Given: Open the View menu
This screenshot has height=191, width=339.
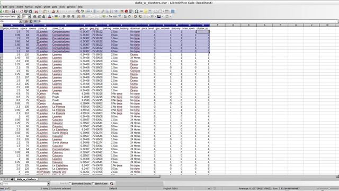Looking at the screenshot, I should (x=12, y=7).
